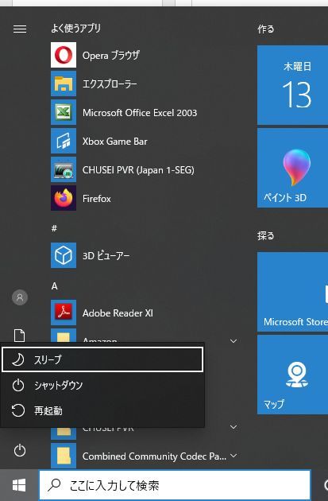Open the calendar tile showing 木曜日 13
Screen dimensions: 328x501
pos(292,85)
